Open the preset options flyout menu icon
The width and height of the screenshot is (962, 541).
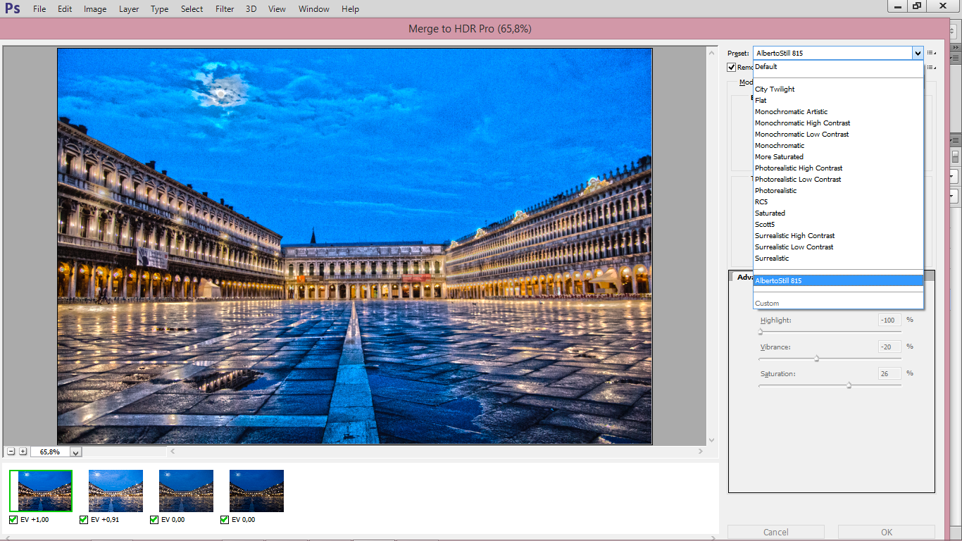point(932,53)
